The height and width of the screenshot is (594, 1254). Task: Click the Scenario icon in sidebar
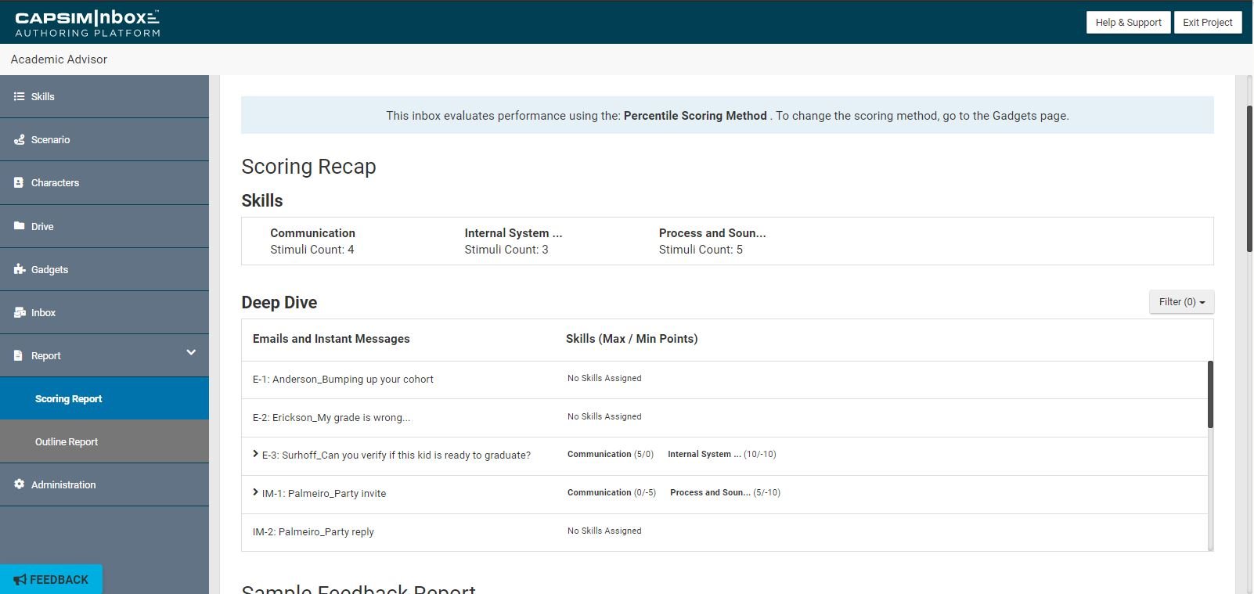point(19,139)
